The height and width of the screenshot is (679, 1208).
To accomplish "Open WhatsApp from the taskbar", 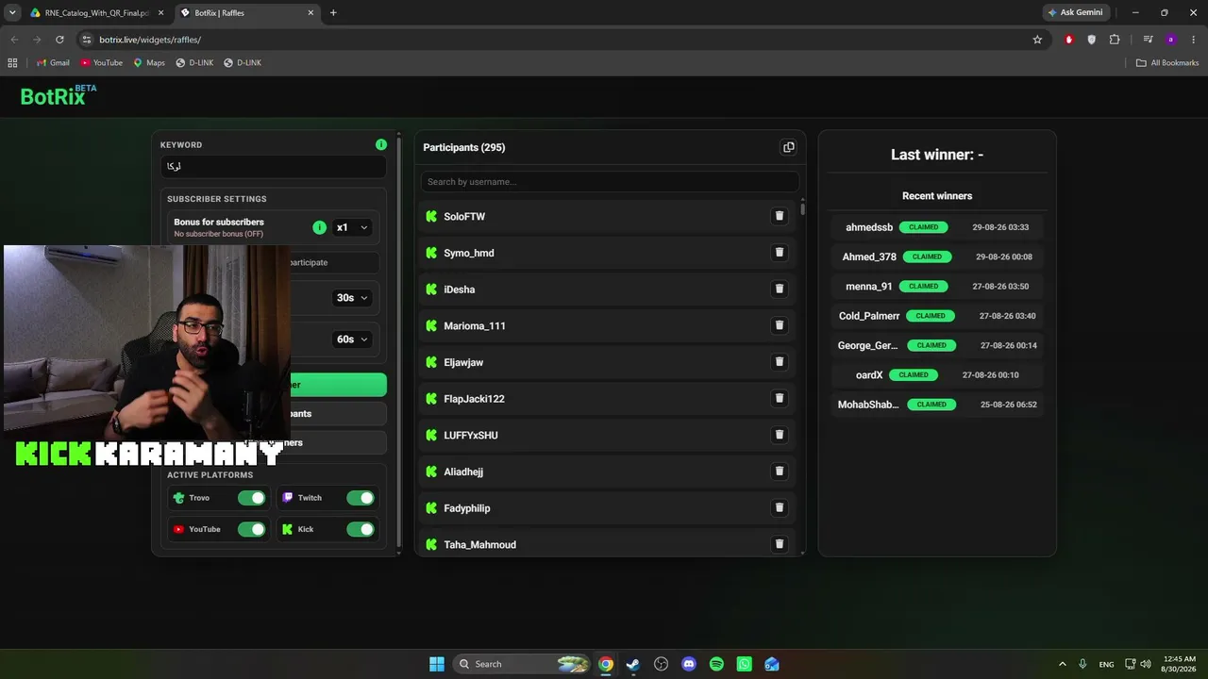I will pos(745,664).
